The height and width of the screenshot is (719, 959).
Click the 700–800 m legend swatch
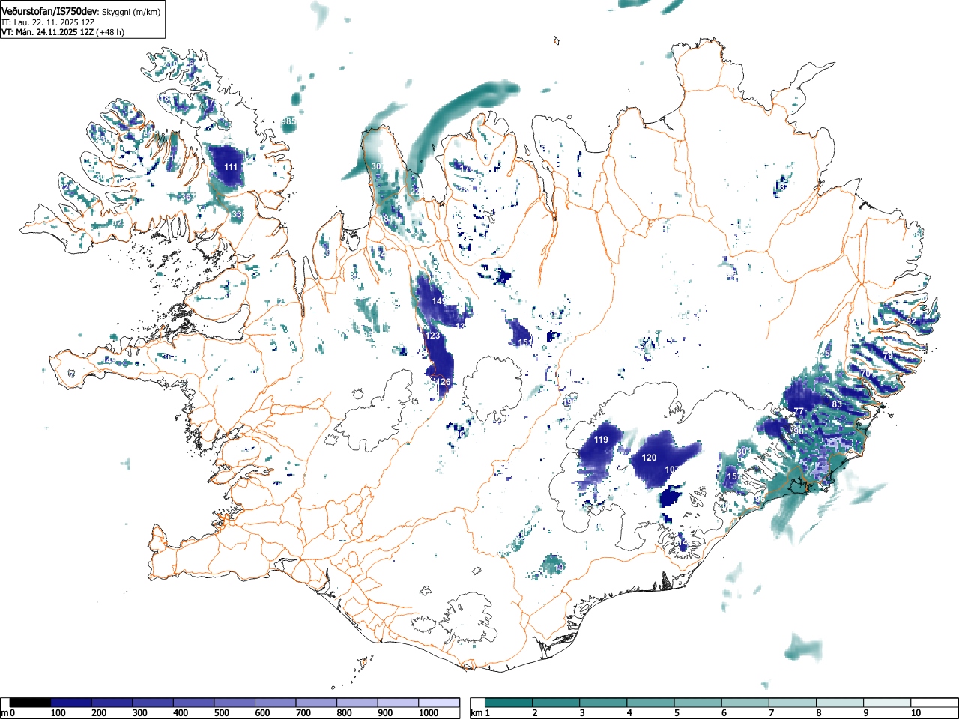tap(317, 703)
